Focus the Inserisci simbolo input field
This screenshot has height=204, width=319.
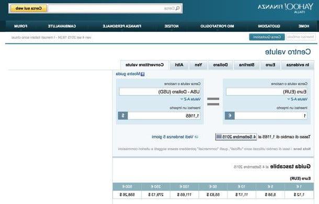301,37
